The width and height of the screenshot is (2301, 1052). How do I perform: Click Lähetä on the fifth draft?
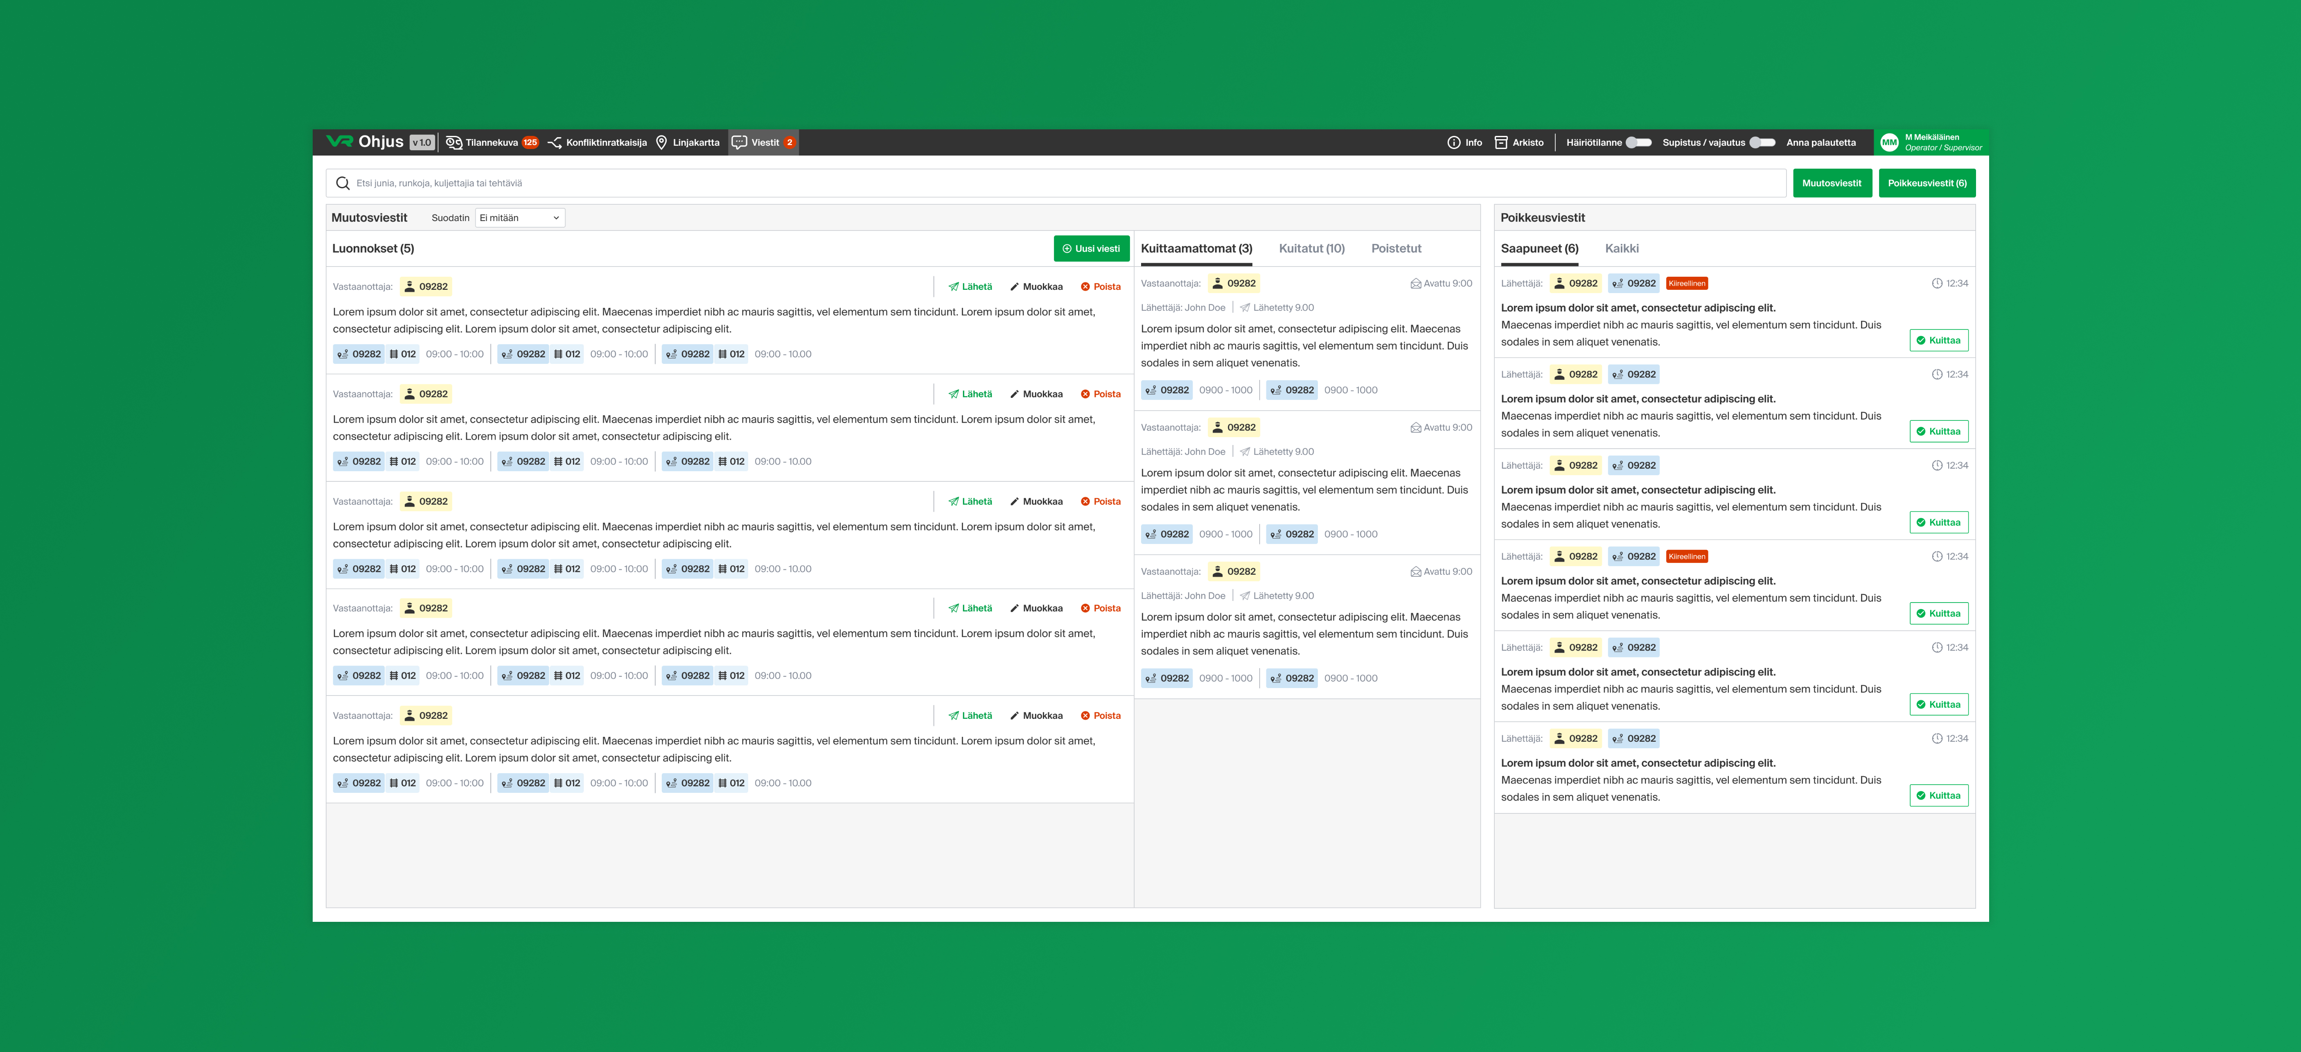click(x=970, y=716)
